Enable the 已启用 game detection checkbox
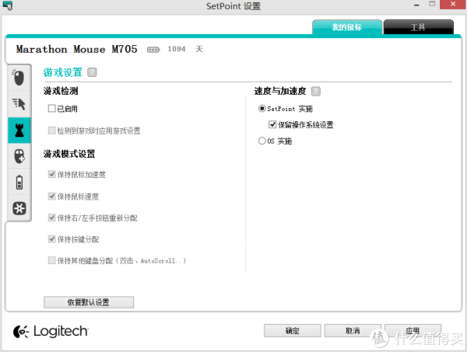 51,109
